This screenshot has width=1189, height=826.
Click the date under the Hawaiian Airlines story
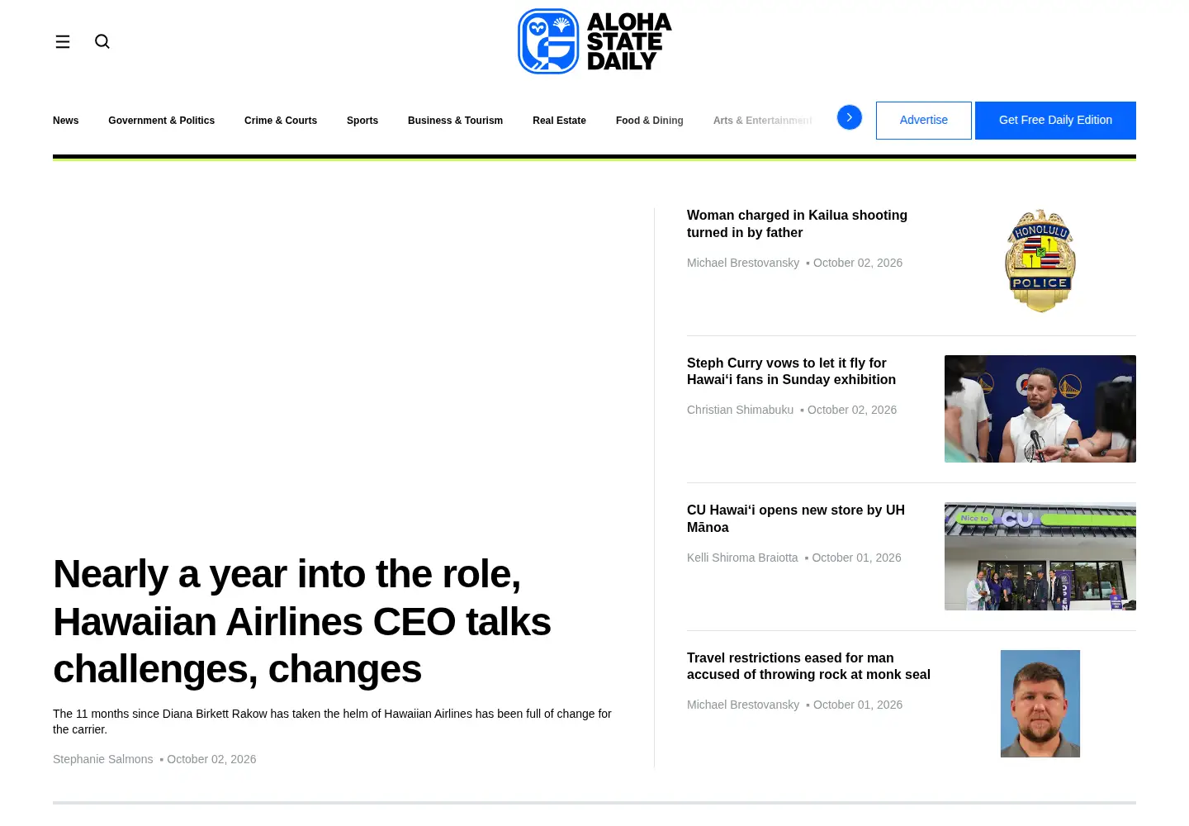pyautogui.click(x=211, y=759)
